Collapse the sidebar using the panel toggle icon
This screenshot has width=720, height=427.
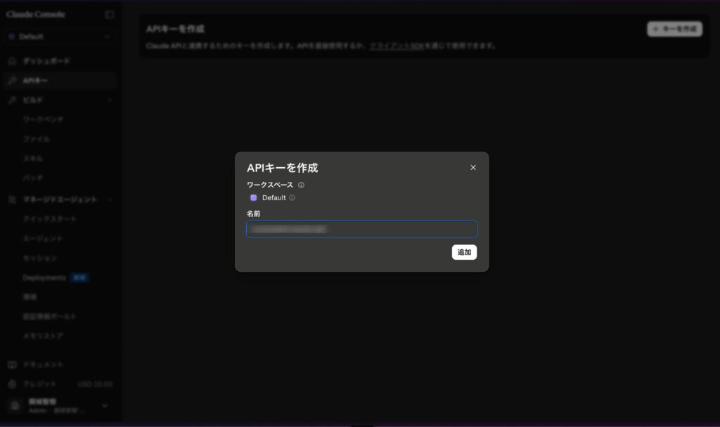pyautogui.click(x=109, y=15)
